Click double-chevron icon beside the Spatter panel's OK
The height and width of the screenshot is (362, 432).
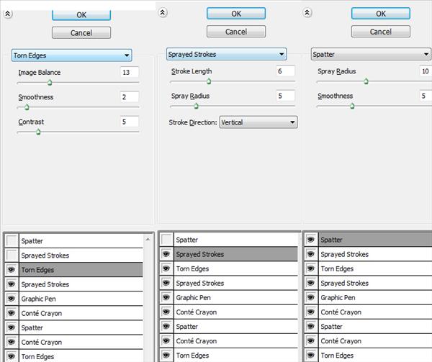(307, 12)
